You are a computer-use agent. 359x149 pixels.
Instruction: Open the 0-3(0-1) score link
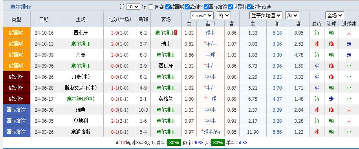tap(120, 110)
